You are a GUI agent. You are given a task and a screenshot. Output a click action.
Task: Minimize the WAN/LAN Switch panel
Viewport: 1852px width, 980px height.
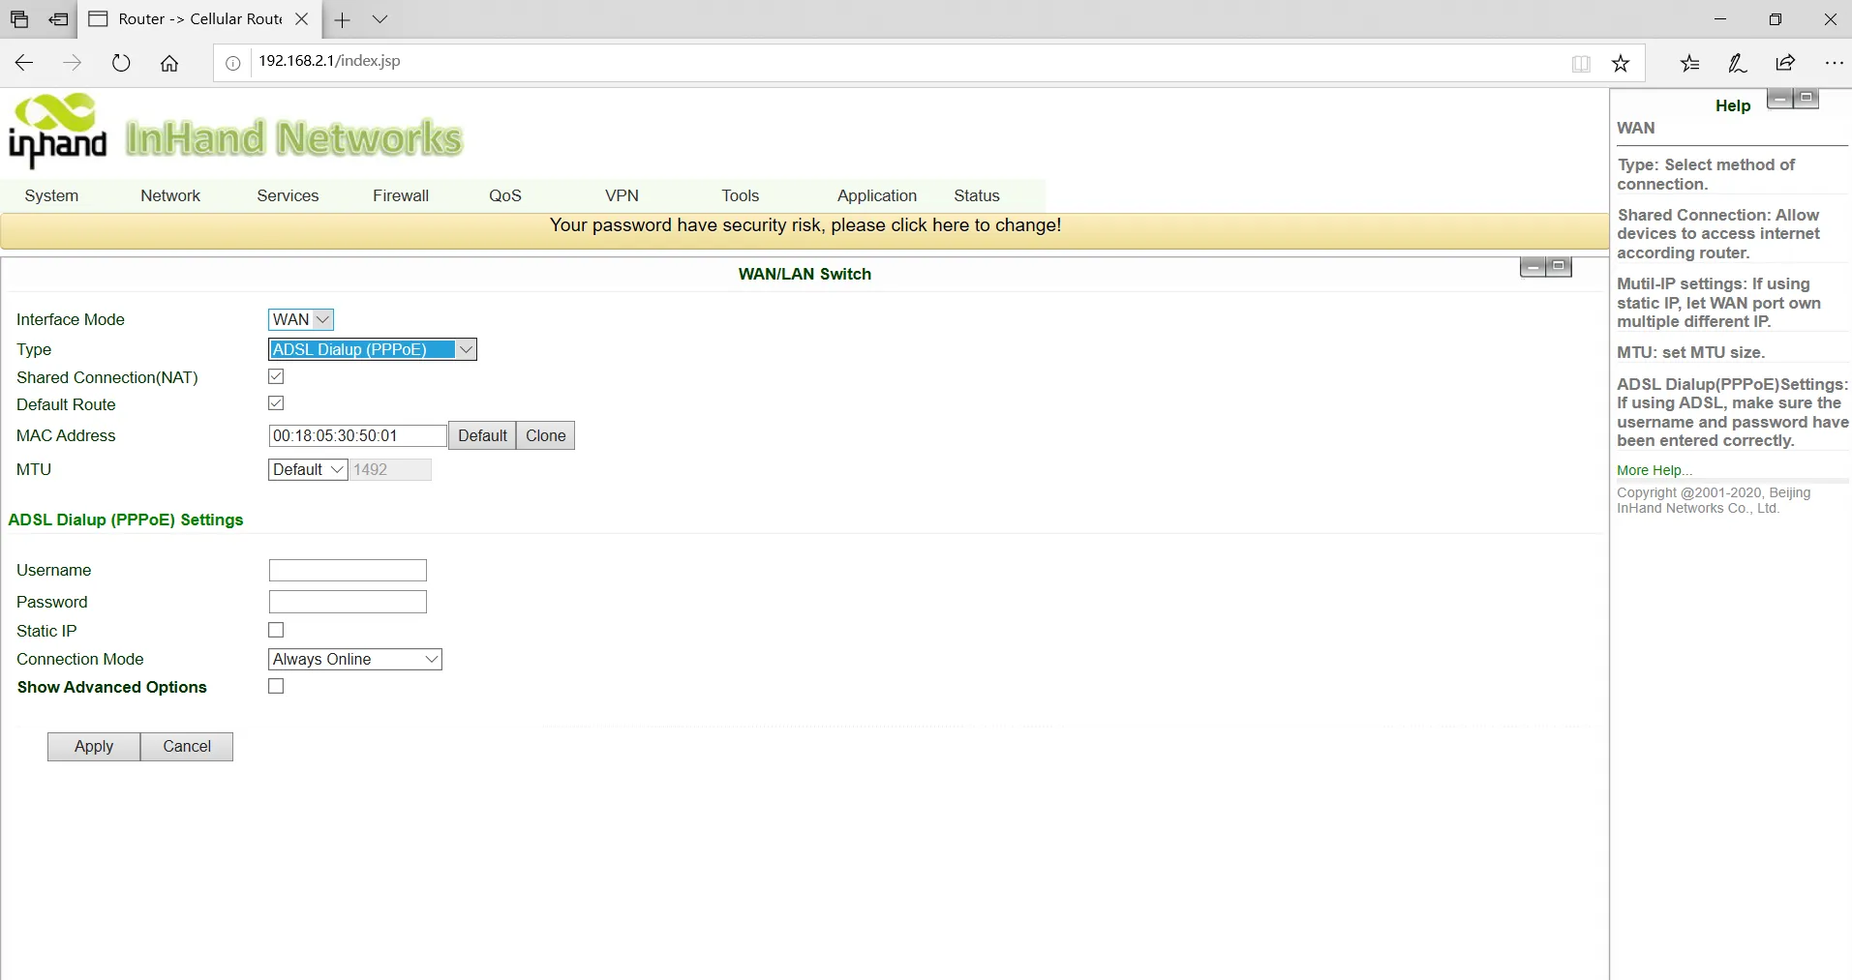(x=1533, y=267)
